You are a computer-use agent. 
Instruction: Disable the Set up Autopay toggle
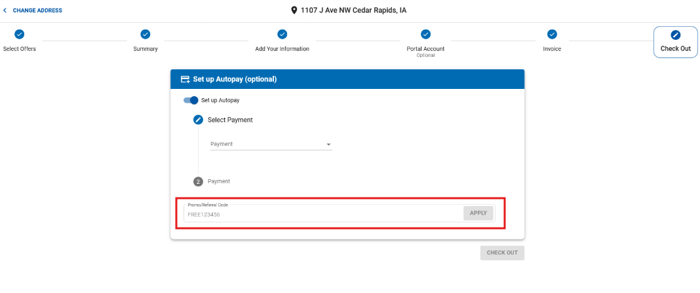(x=191, y=100)
